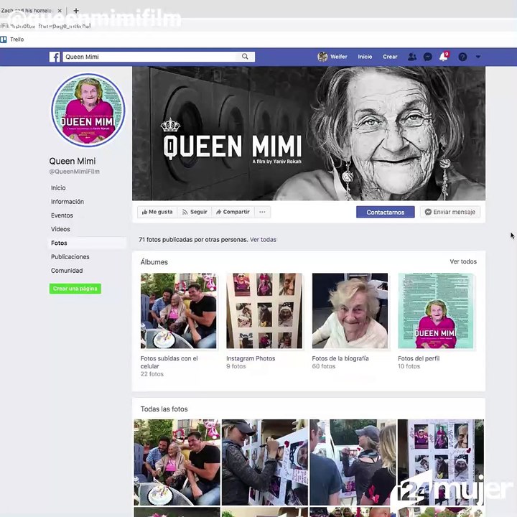Open Instagram Photos album thumbnail
Viewport: 517px width, 517px height.
click(264, 311)
